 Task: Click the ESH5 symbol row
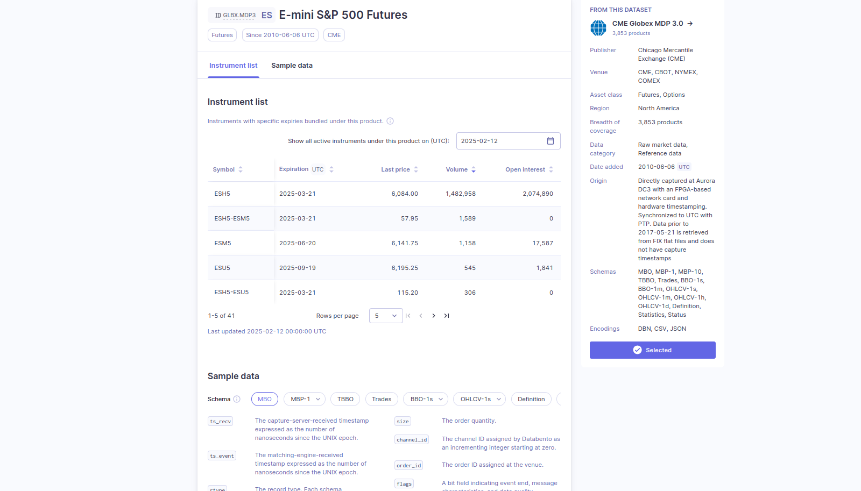click(222, 194)
